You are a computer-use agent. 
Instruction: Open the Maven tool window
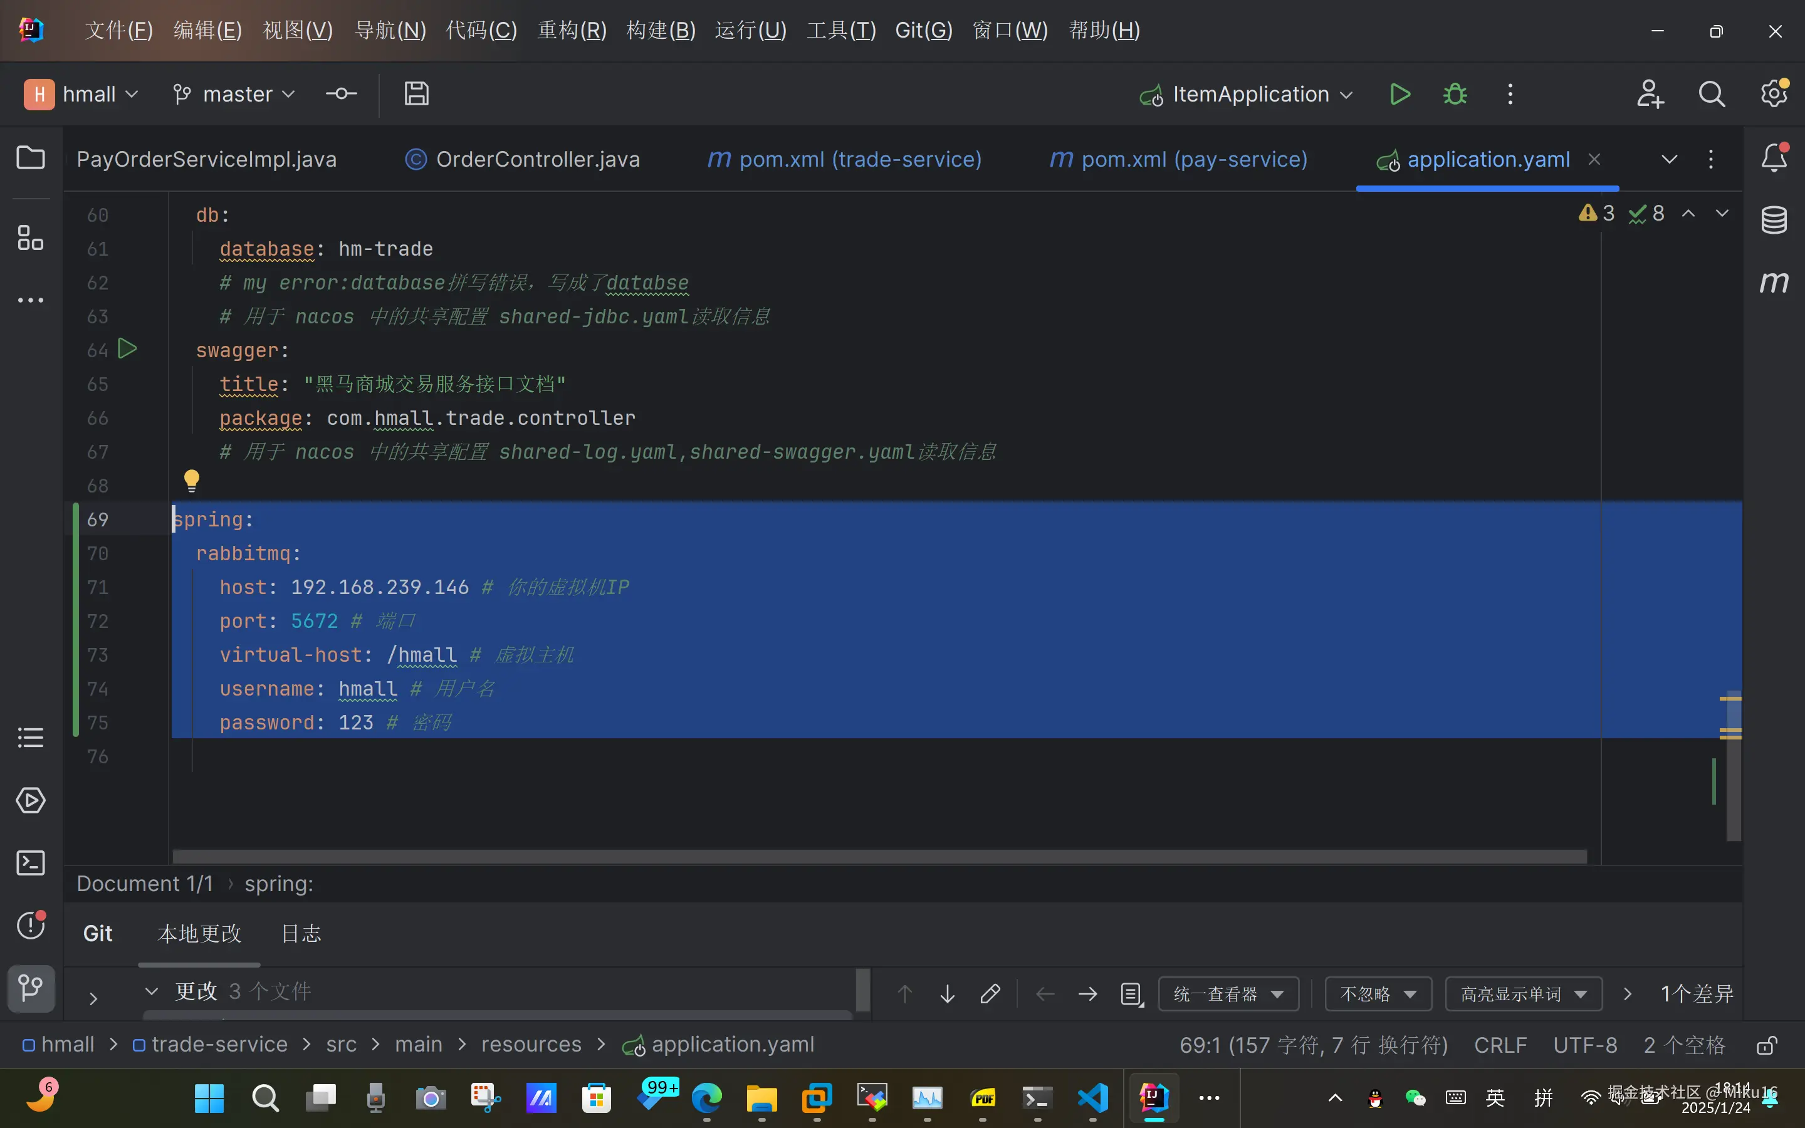(x=1774, y=282)
